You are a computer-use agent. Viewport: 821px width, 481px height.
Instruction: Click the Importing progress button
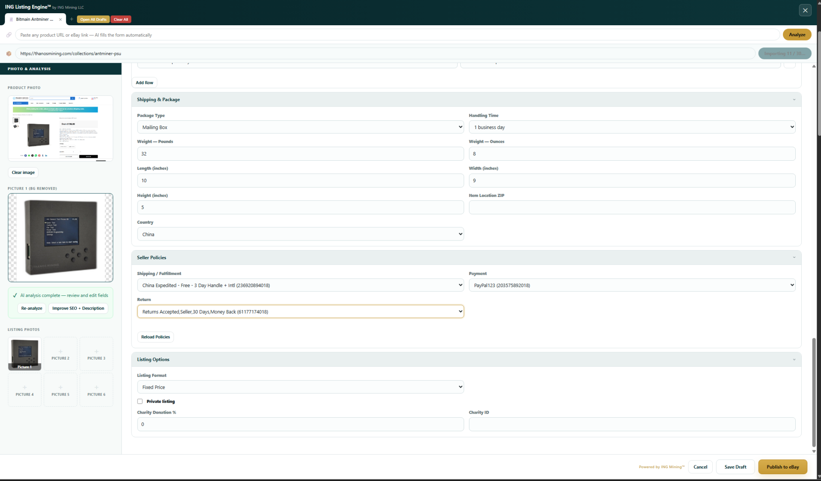click(785, 53)
